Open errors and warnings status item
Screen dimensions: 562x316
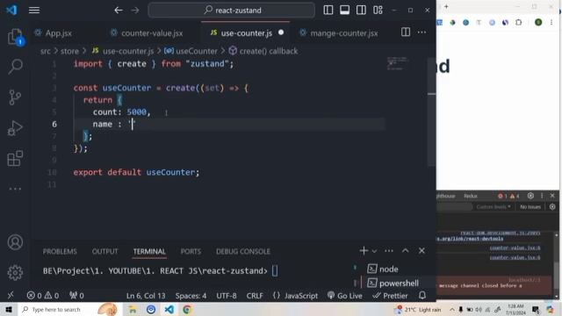pyautogui.click(x=43, y=296)
